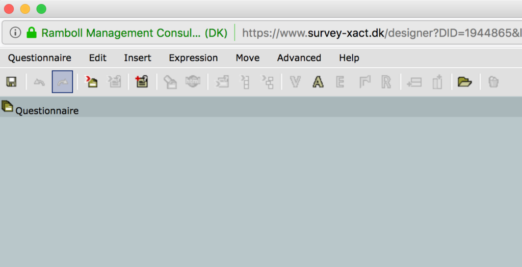Open the Insert menu

138,58
